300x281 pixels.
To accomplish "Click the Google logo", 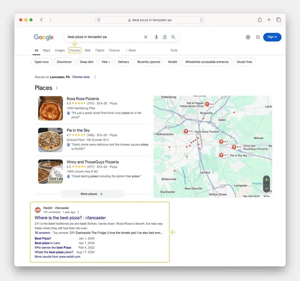I will click(x=44, y=37).
